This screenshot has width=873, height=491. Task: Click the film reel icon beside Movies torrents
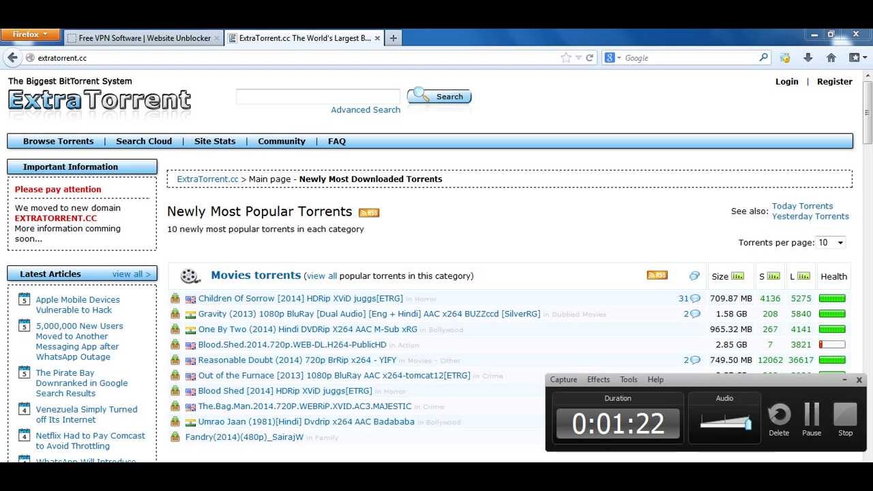click(190, 276)
